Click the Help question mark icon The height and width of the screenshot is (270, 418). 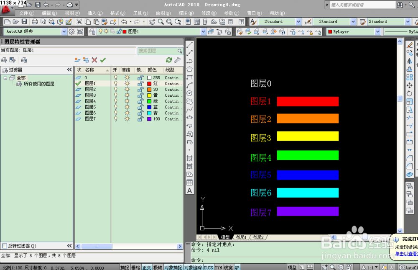241,22
